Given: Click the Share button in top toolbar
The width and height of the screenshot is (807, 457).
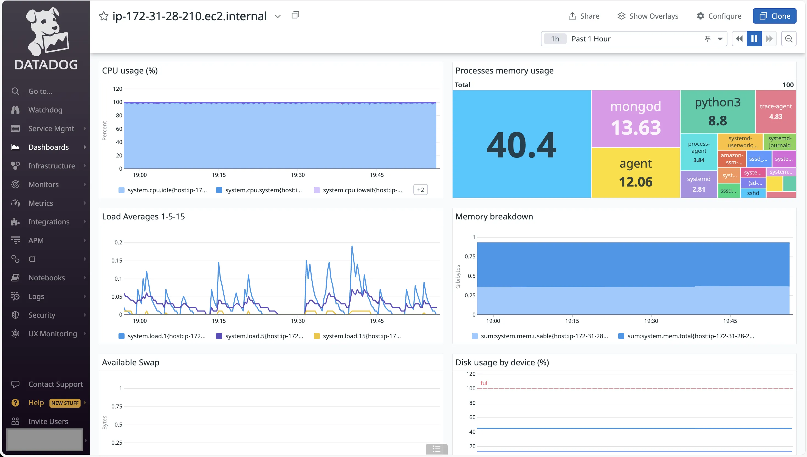Looking at the screenshot, I should 584,16.
